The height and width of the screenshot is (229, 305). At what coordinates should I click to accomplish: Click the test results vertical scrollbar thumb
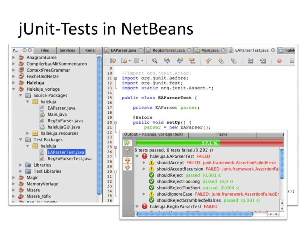click(x=282, y=164)
